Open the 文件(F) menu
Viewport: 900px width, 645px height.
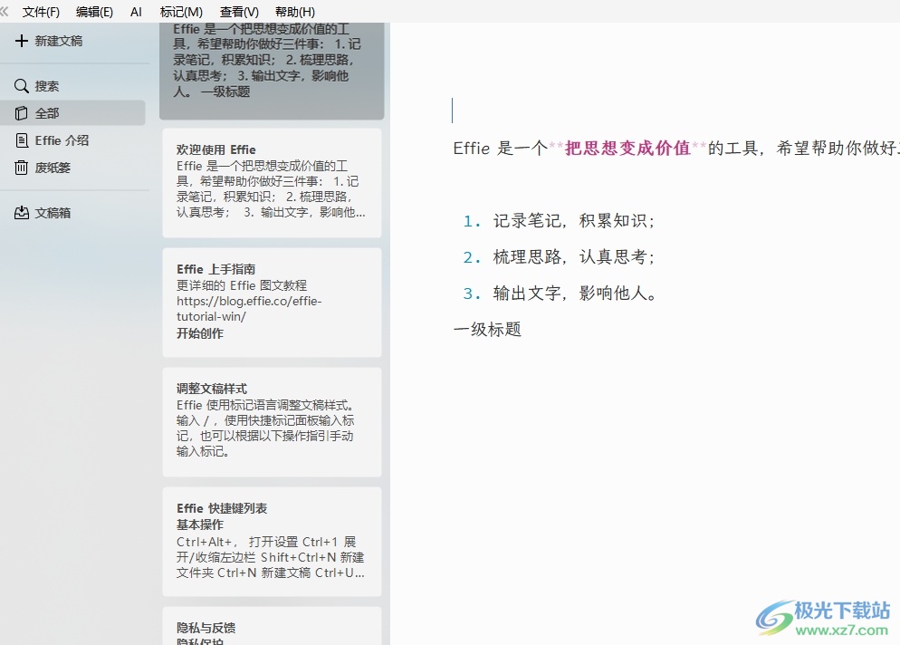pos(41,12)
